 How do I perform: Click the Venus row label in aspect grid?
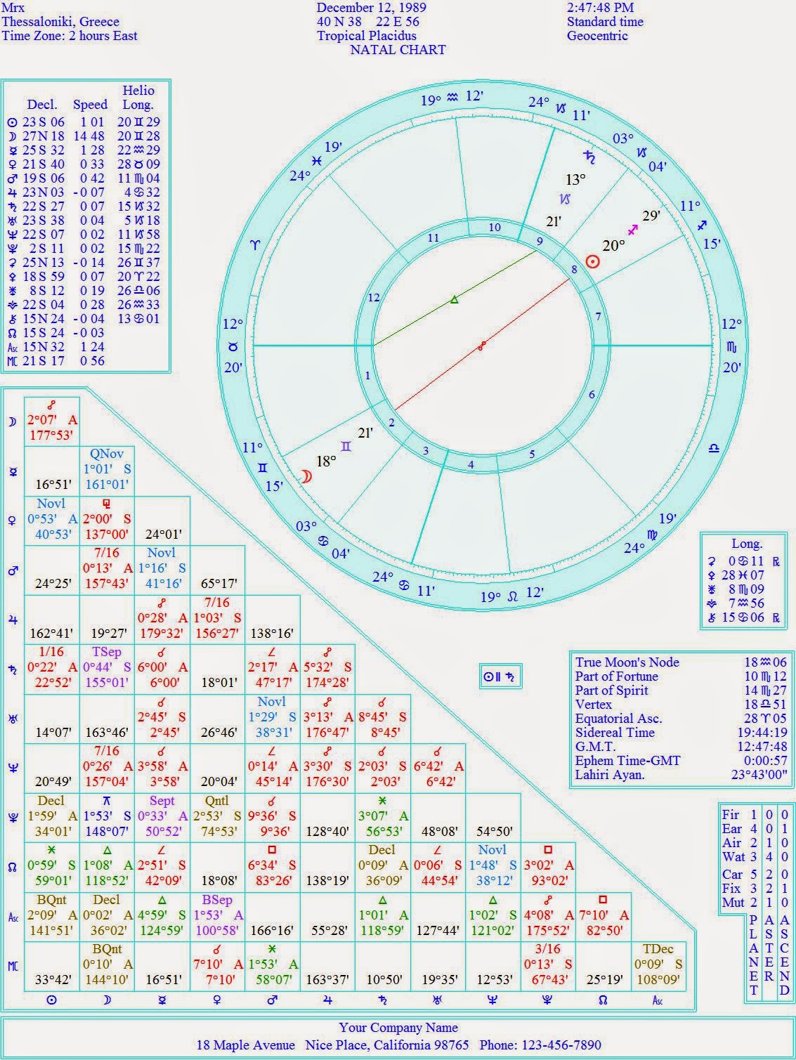tap(12, 521)
